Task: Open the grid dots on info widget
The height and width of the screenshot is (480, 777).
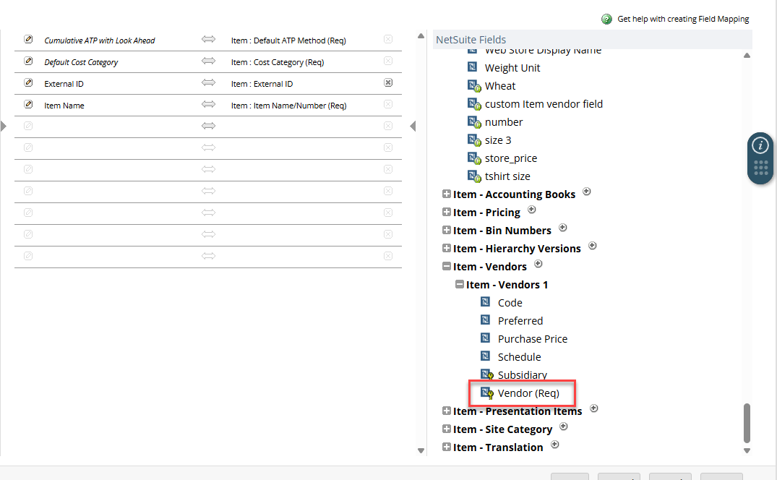Action: [760, 168]
